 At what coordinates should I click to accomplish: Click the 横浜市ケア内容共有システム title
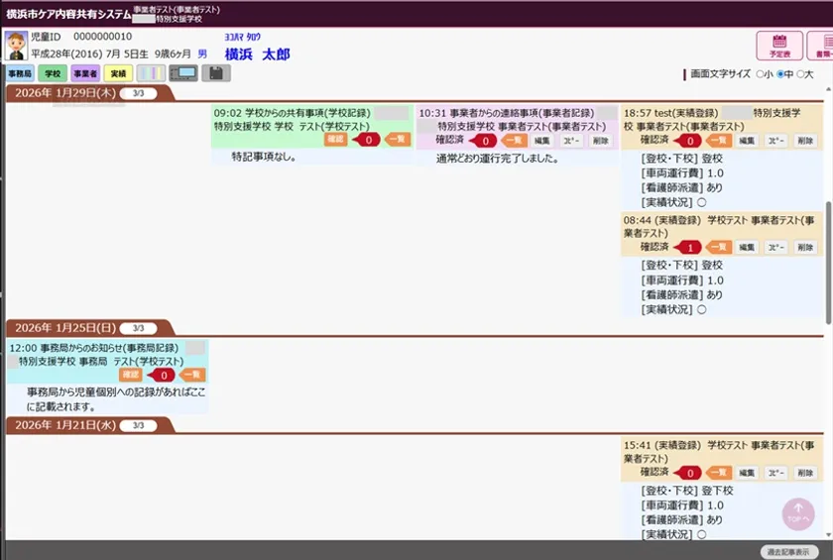(68, 14)
